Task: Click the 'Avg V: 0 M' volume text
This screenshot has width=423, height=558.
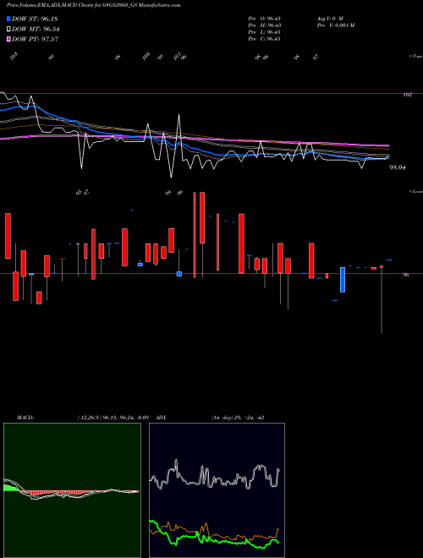Action: click(x=330, y=18)
